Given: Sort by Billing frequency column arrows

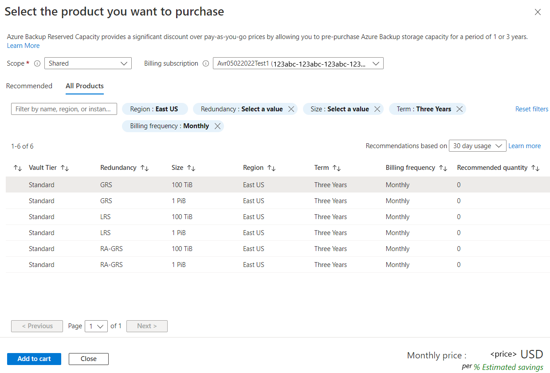Looking at the screenshot, I should tap(443, 168).
